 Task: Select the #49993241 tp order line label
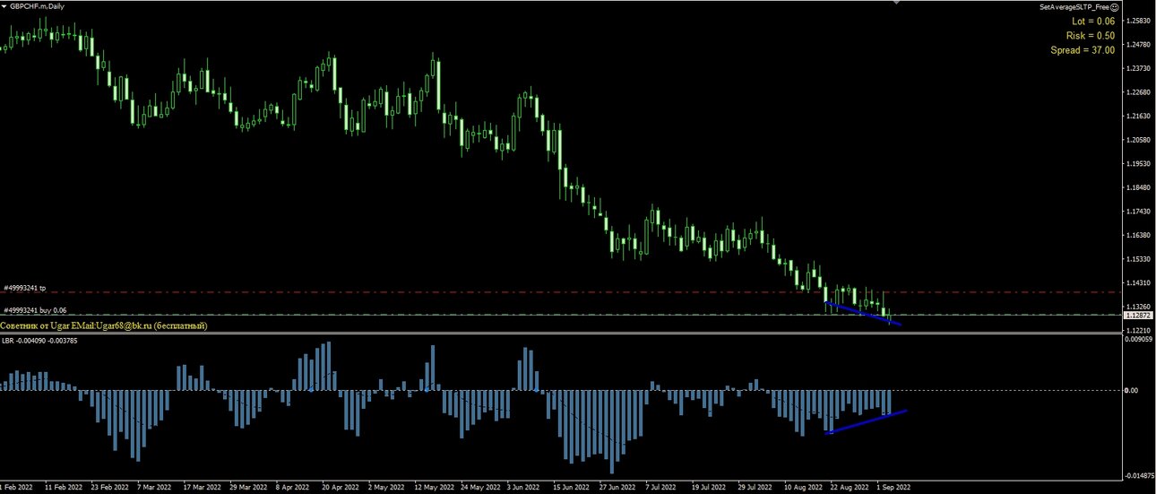click(x=24, y=289)
